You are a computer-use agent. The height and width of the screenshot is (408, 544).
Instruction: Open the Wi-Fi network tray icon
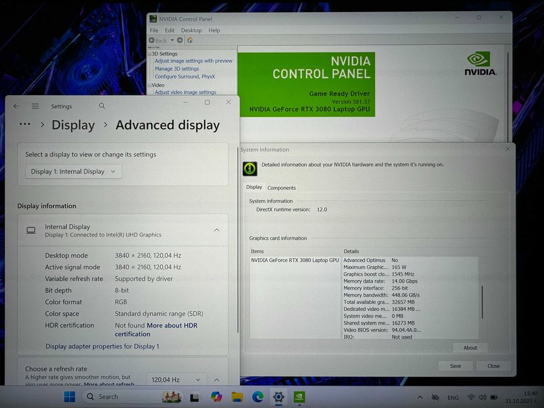471,398
